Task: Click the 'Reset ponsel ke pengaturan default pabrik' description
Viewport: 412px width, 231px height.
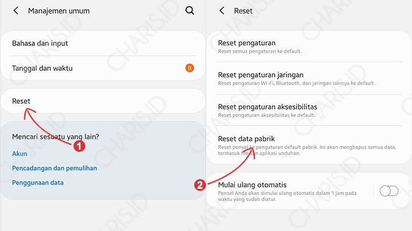Action: tap(307, 150)
